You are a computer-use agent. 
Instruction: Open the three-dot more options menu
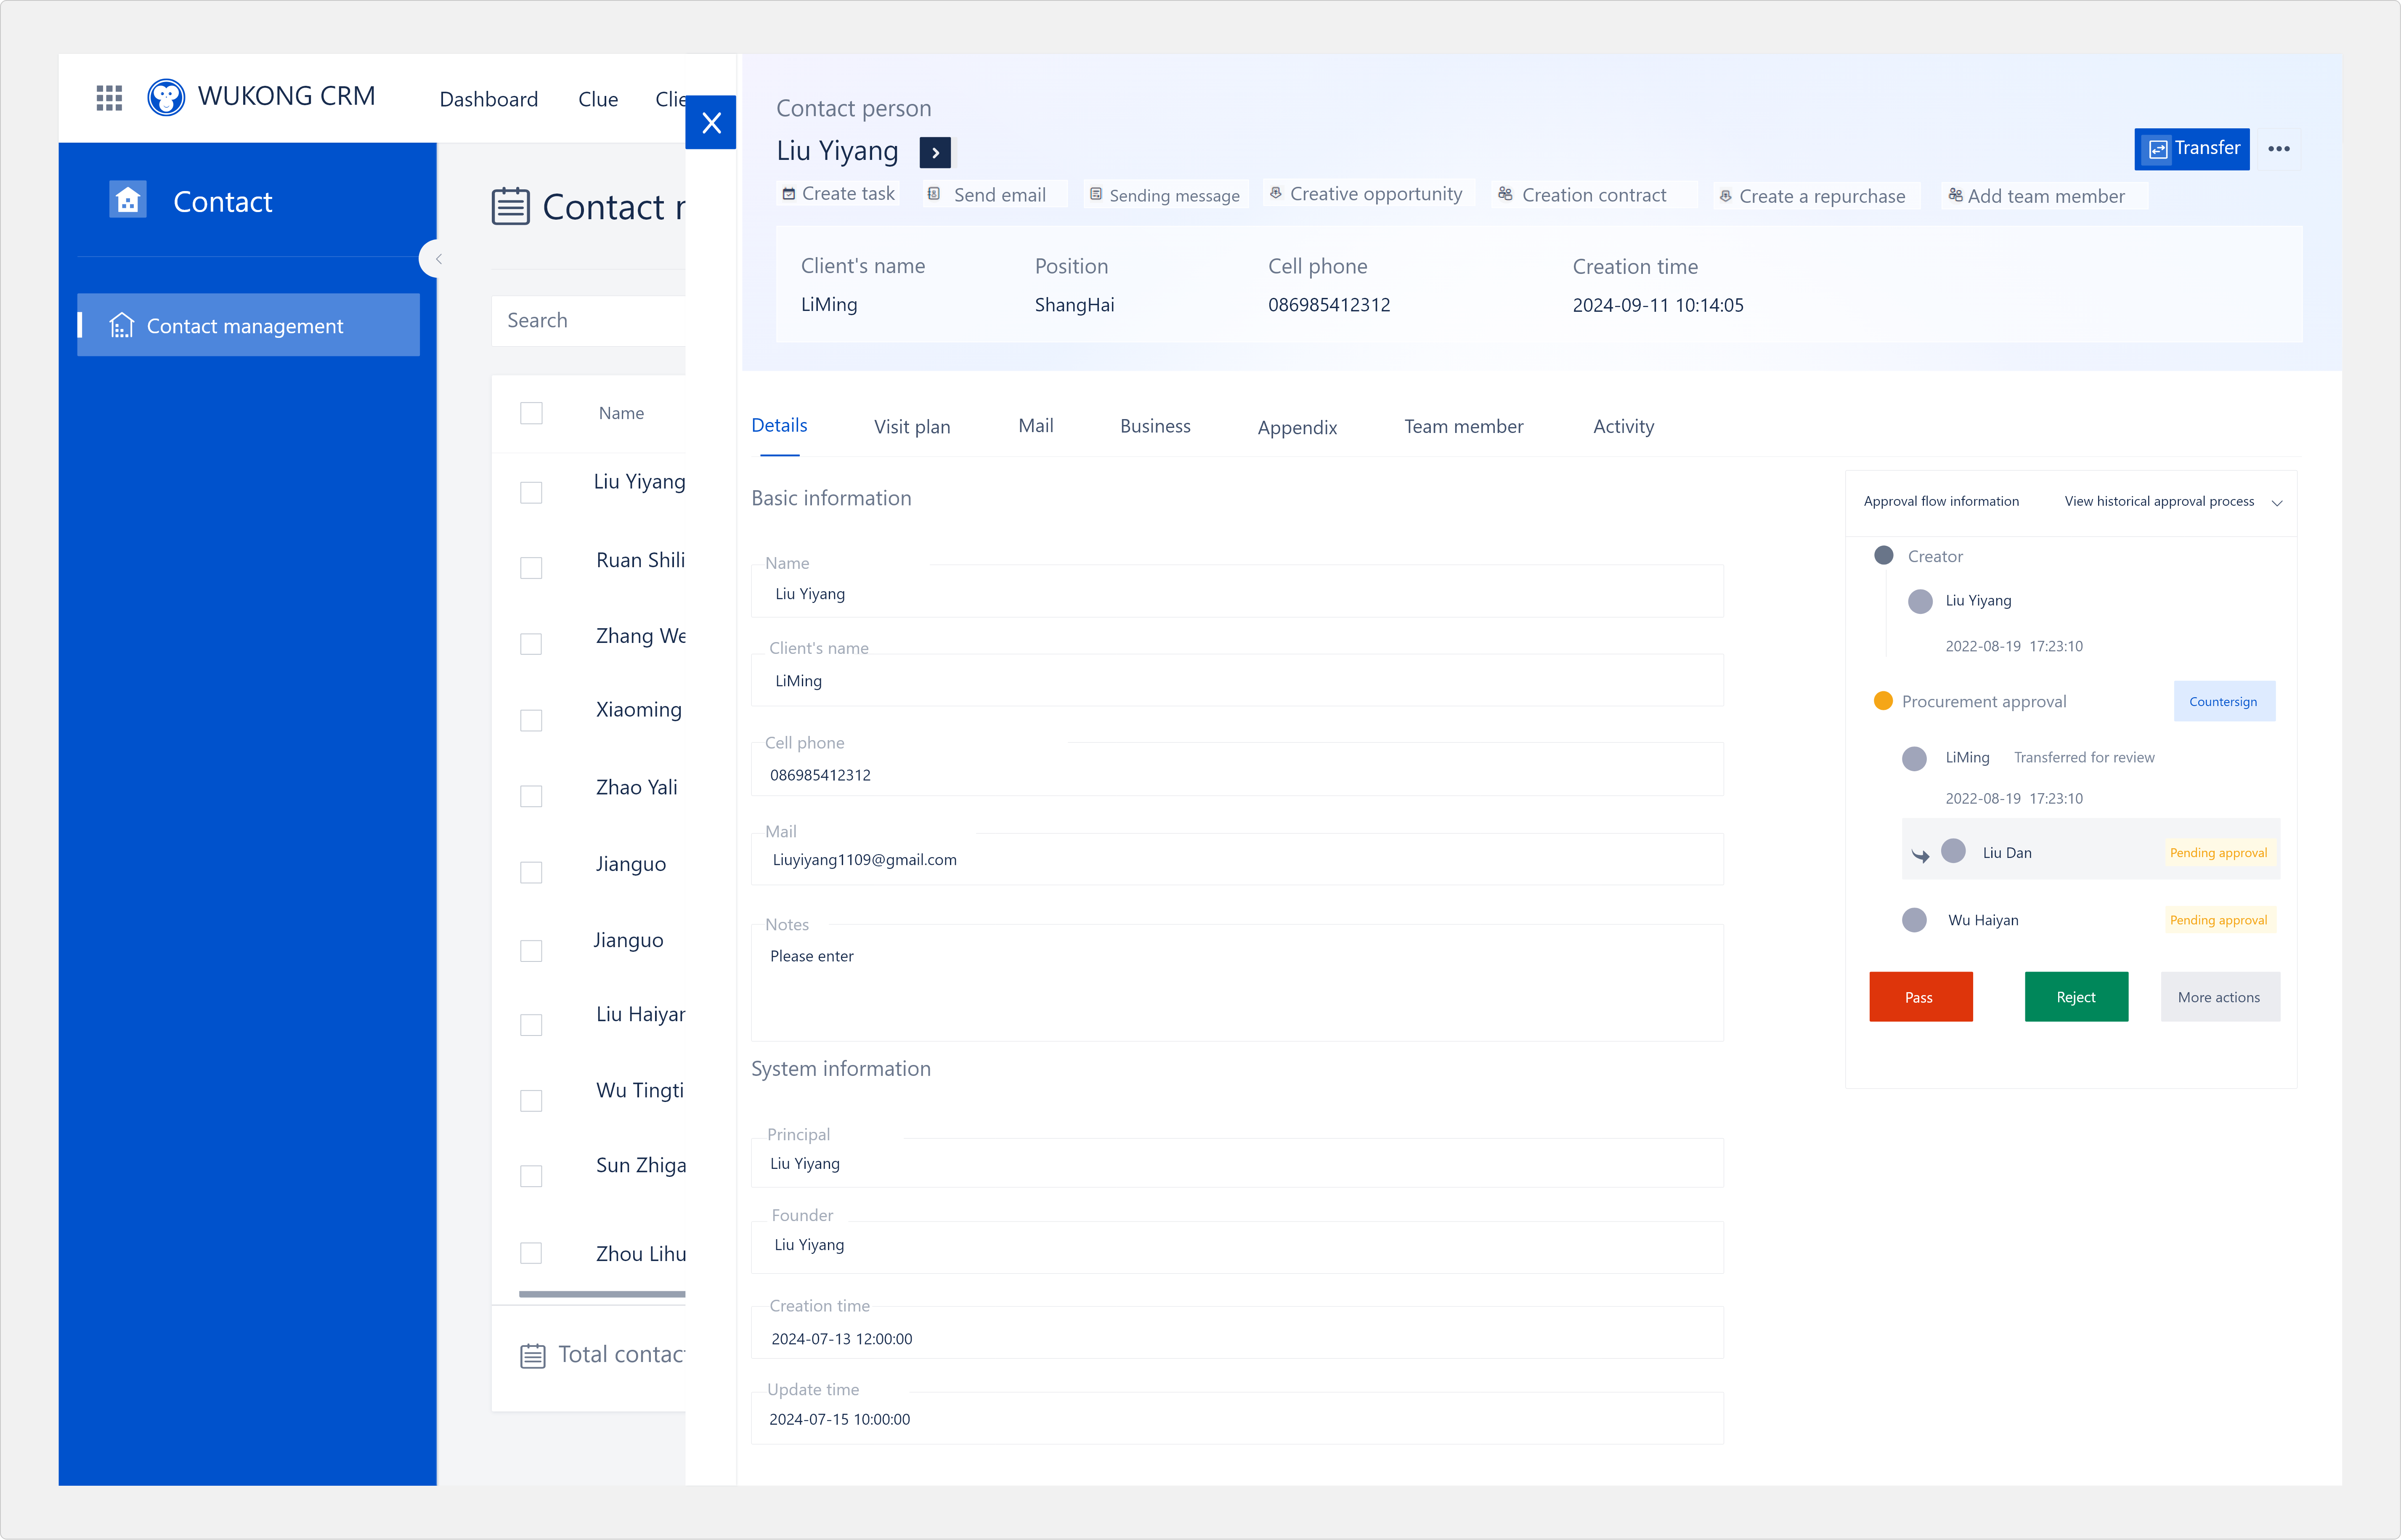[2279, 149]
